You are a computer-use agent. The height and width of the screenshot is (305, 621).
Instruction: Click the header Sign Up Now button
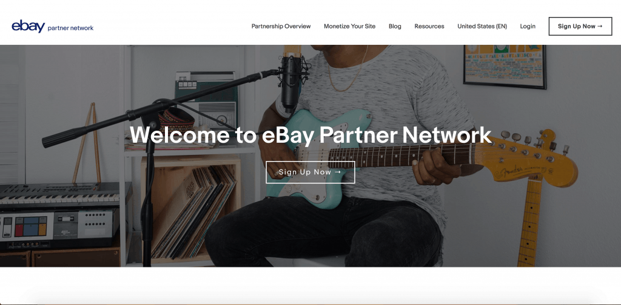[x=580, y=26]
